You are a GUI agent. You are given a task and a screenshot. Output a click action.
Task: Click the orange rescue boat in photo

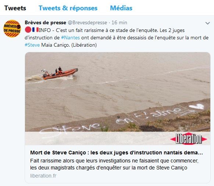click(x=60, y=74)
